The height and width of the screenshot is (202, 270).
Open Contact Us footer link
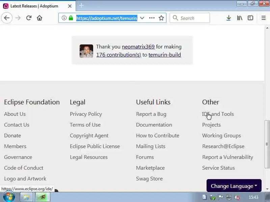(x=17, y=125)
